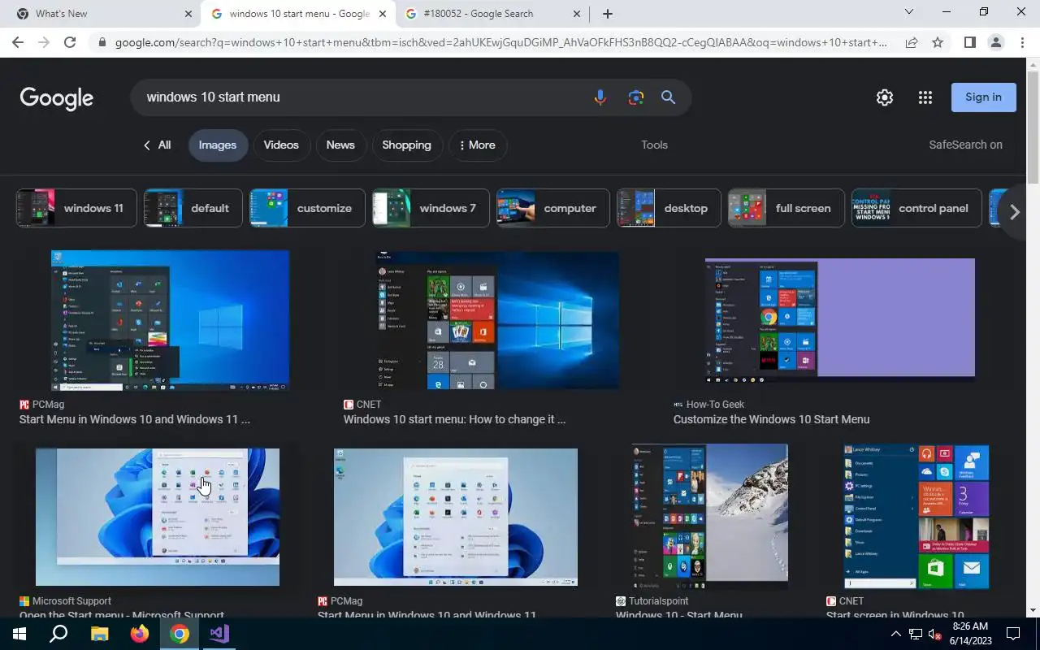
Task: Refine search with control panel chip
Action: point(916,209)
